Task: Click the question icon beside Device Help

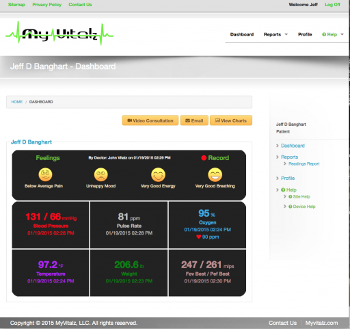Action: (x=291, y=207)
